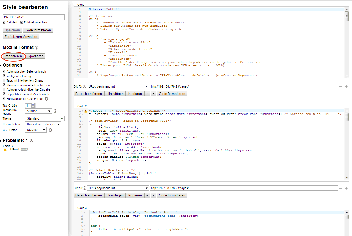Add URL rule with plus icon in Code 2
Image resolution: width=352 pixels, height=236 pixels.
point(346,188)
